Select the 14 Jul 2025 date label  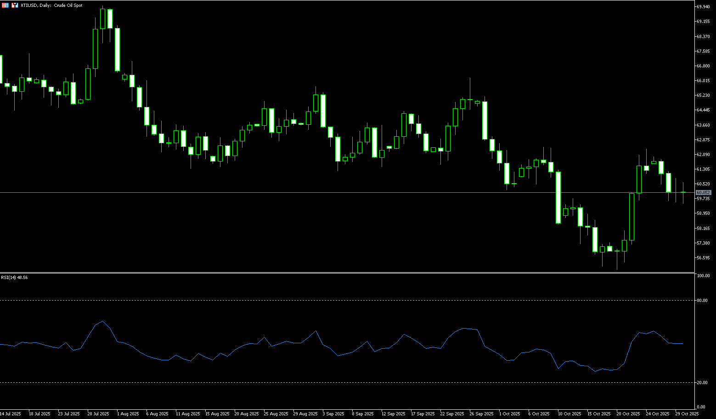coord(11,414)
